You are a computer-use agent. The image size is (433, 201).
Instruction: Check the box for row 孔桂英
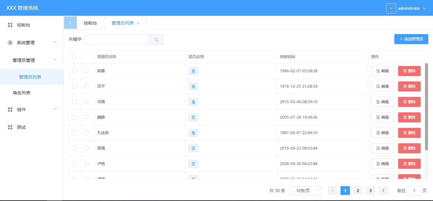click(74, 133)
